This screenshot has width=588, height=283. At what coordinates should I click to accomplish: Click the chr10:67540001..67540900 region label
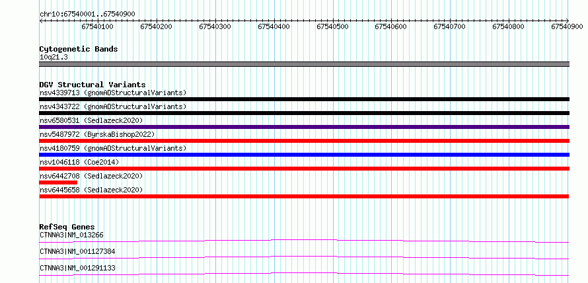tap(87, 14)
